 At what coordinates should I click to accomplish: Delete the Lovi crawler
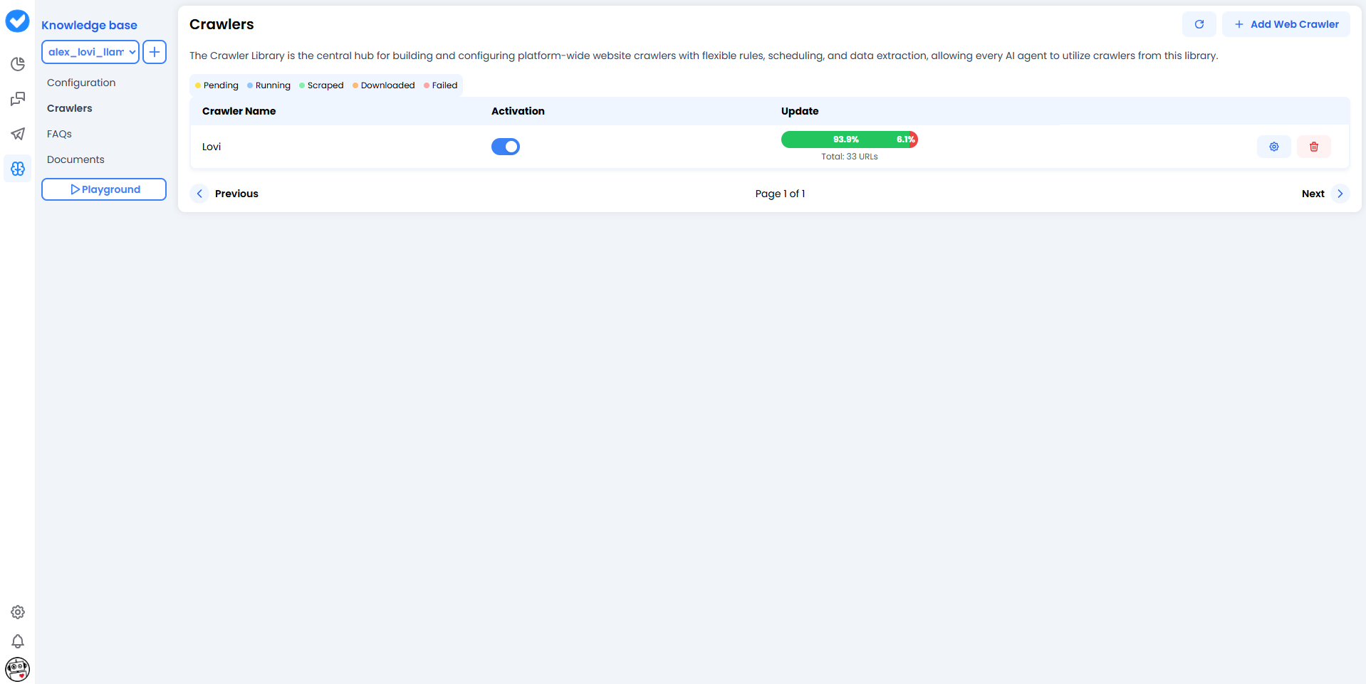[x=1314, y=147]
